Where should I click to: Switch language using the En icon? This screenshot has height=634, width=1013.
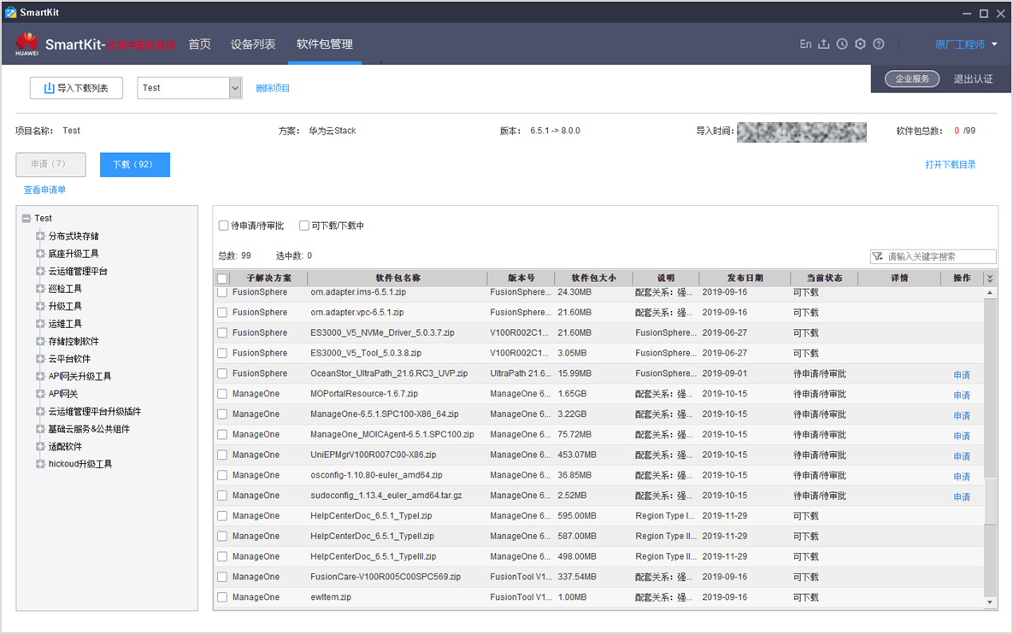coord(805,44)
